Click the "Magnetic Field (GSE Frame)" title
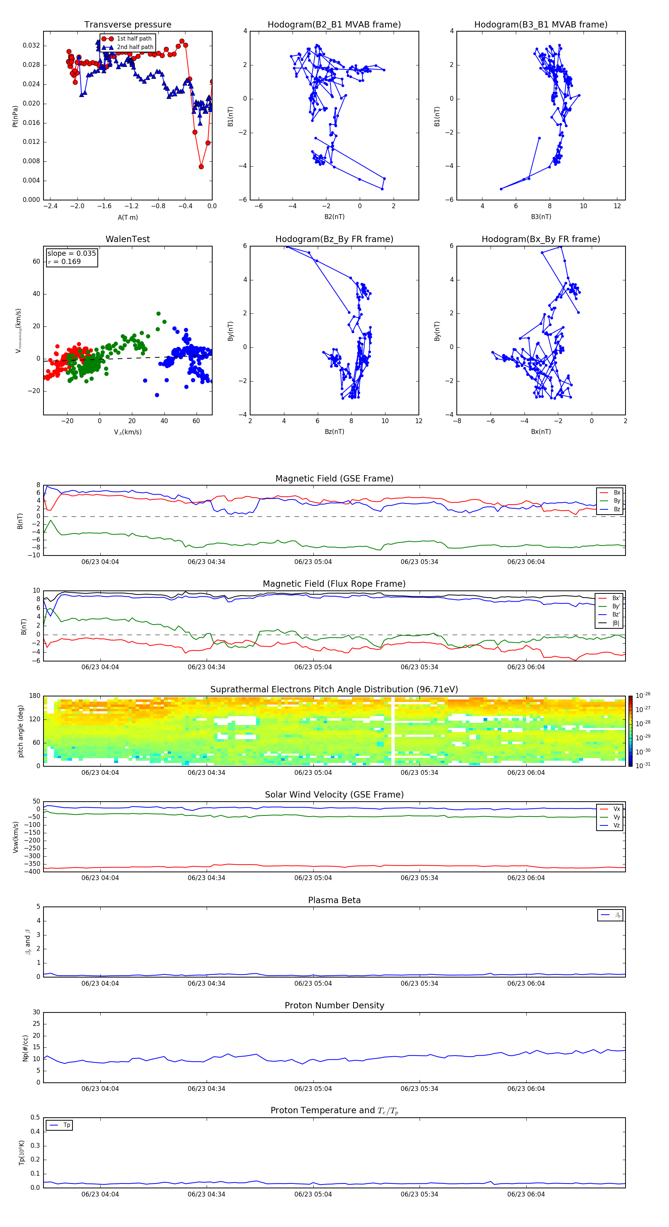Screen dimensions: 669x1227 pos(334,479)
